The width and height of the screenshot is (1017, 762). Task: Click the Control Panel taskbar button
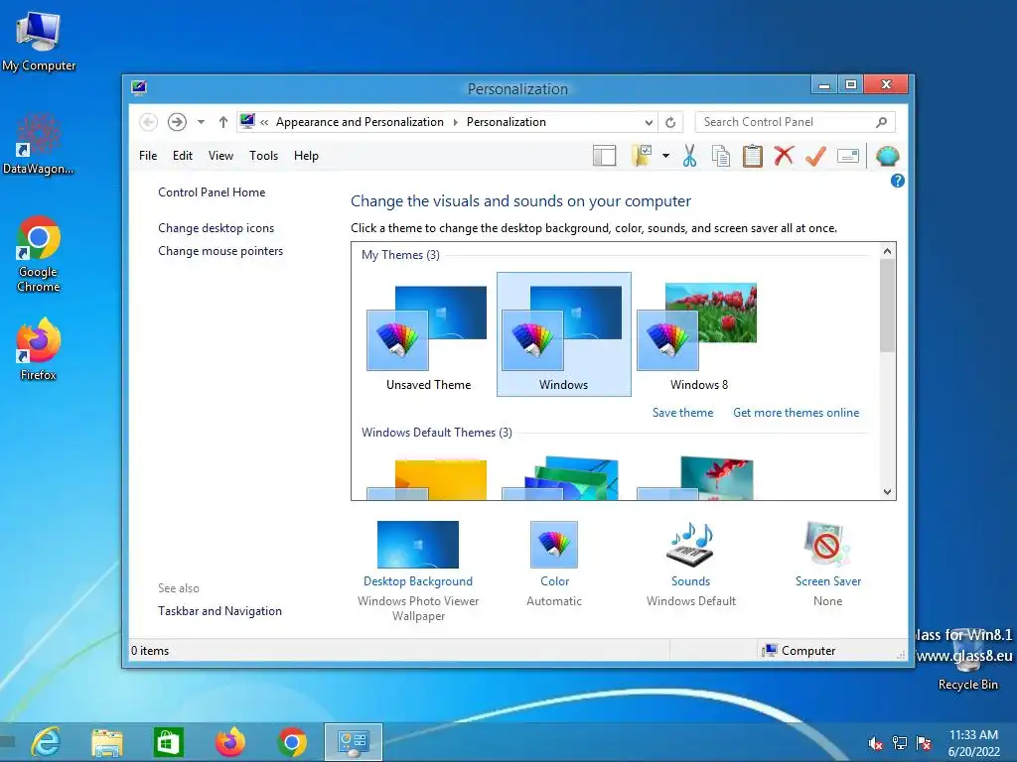tap(354, 742)
